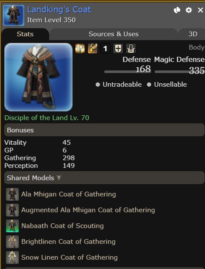Click the Defense stat bar
This screenshot has width=205, height=269.
click(x=128, y=72)
